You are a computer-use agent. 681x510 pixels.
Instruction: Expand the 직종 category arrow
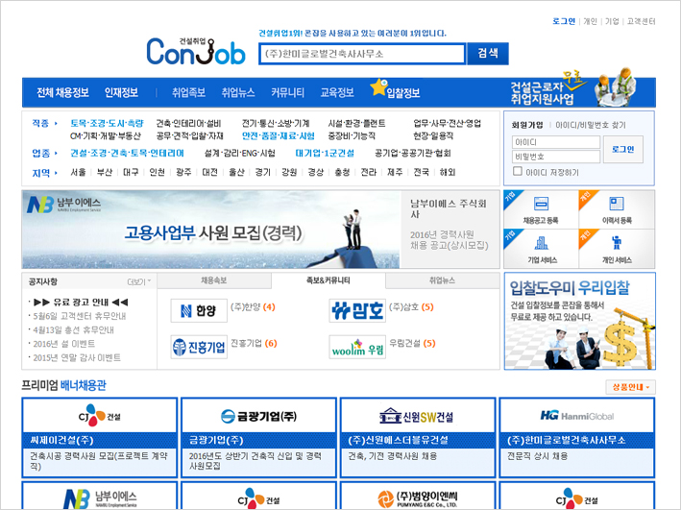(56, 123)
